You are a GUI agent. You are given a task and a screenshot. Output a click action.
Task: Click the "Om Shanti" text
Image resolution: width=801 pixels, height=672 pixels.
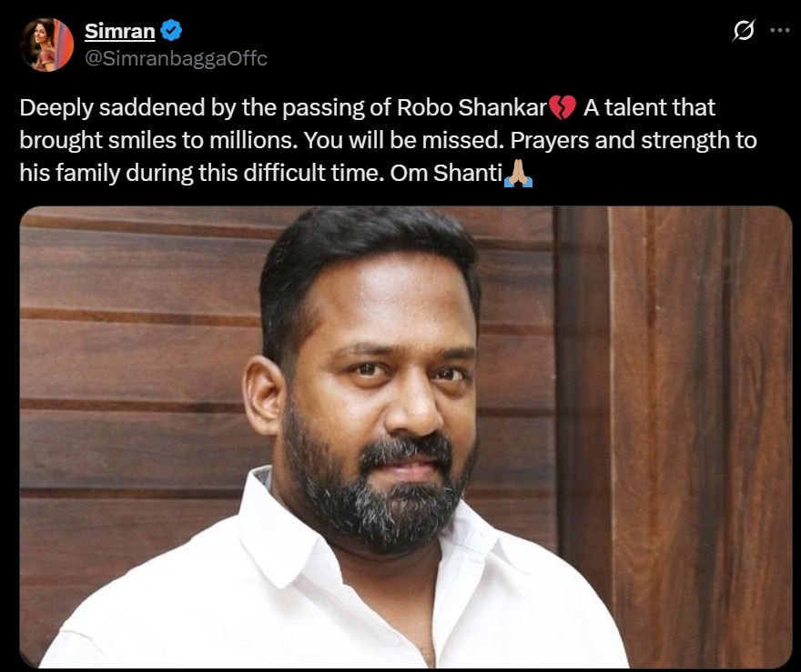pyautogui.click(x=446, y=174)
